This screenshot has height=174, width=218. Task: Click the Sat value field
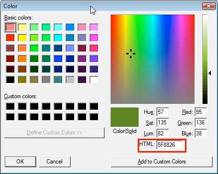[x=163, y=123]
